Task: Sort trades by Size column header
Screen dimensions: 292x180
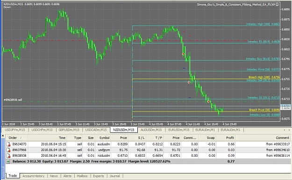Action: coord(89,138)
